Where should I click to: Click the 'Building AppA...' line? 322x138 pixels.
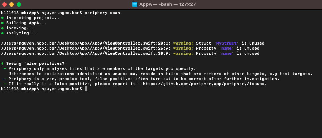click(x=26, y=23)
